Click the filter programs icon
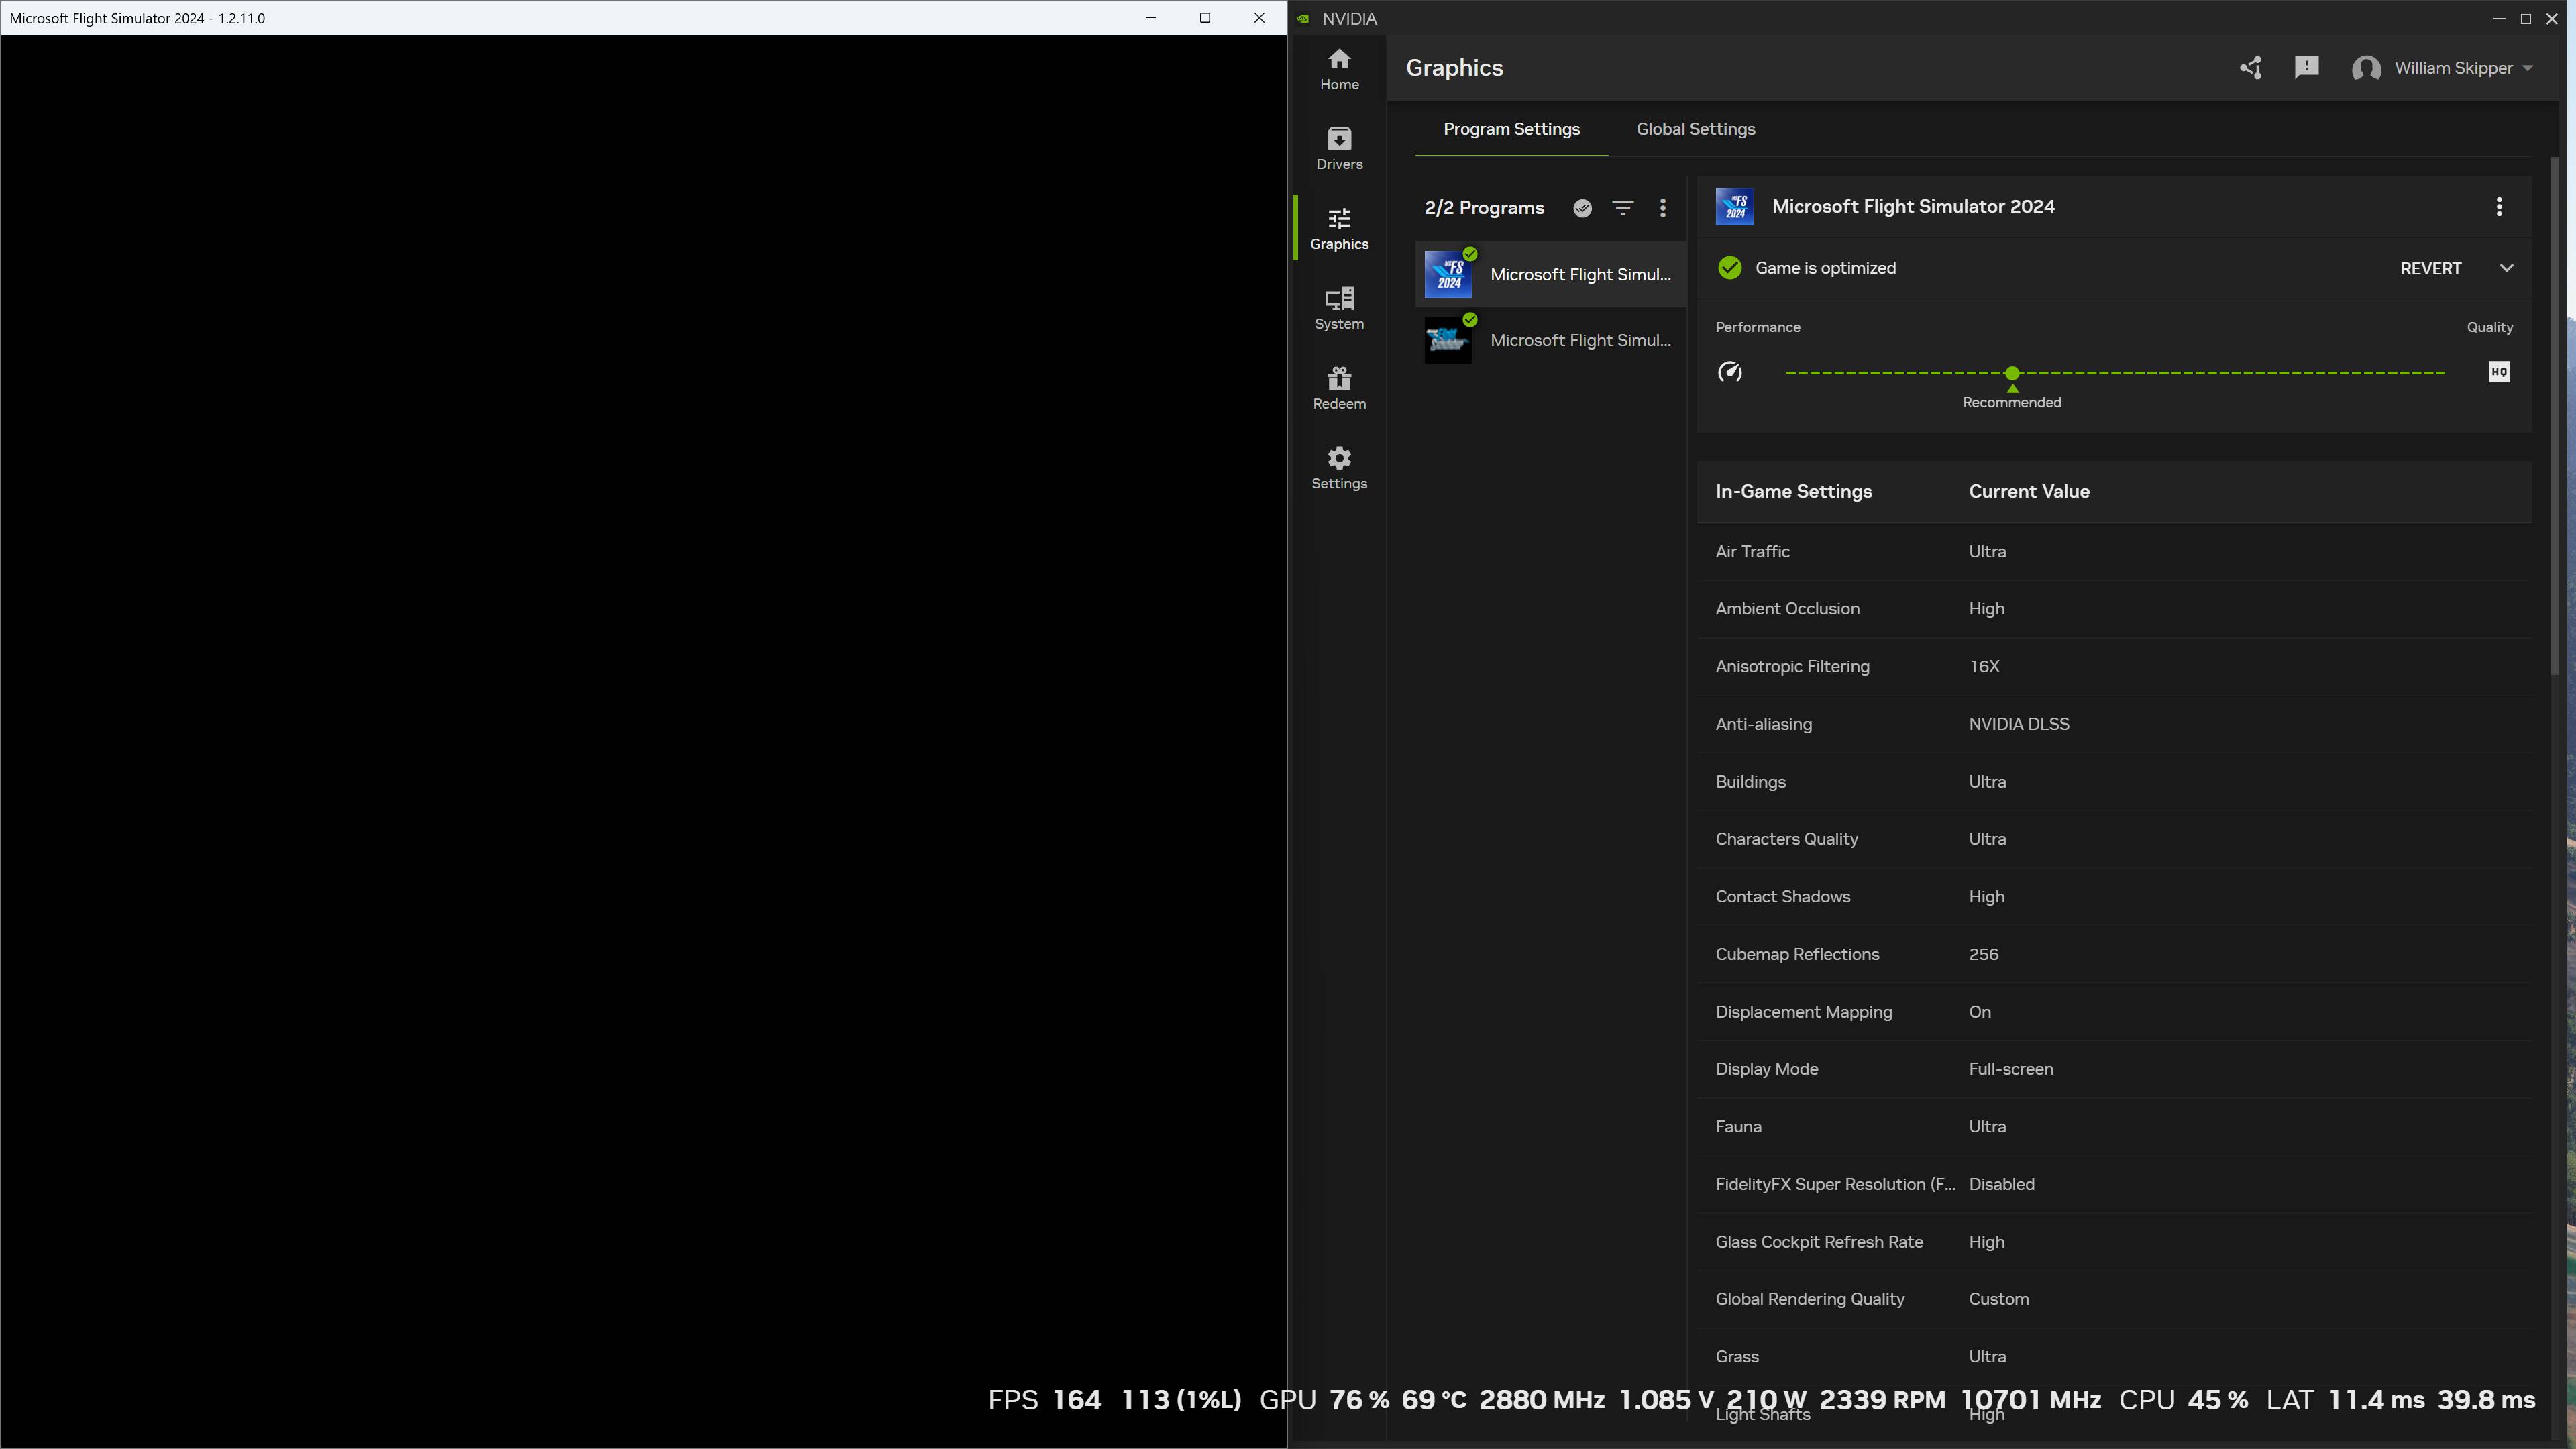The width and height of the screenshot is (2576, 1449). (1622, 208)
